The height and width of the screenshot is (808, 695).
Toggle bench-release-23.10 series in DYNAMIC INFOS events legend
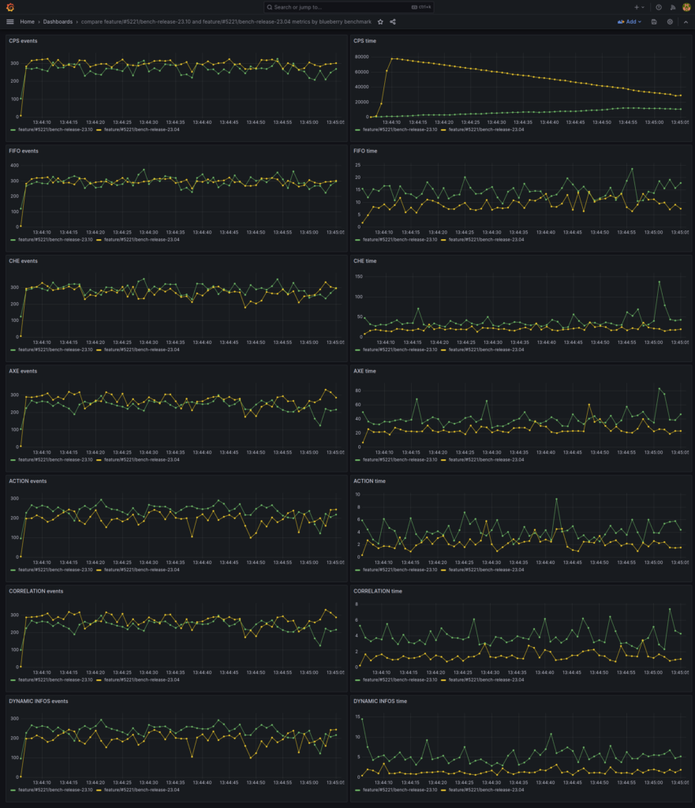(55, 790)
